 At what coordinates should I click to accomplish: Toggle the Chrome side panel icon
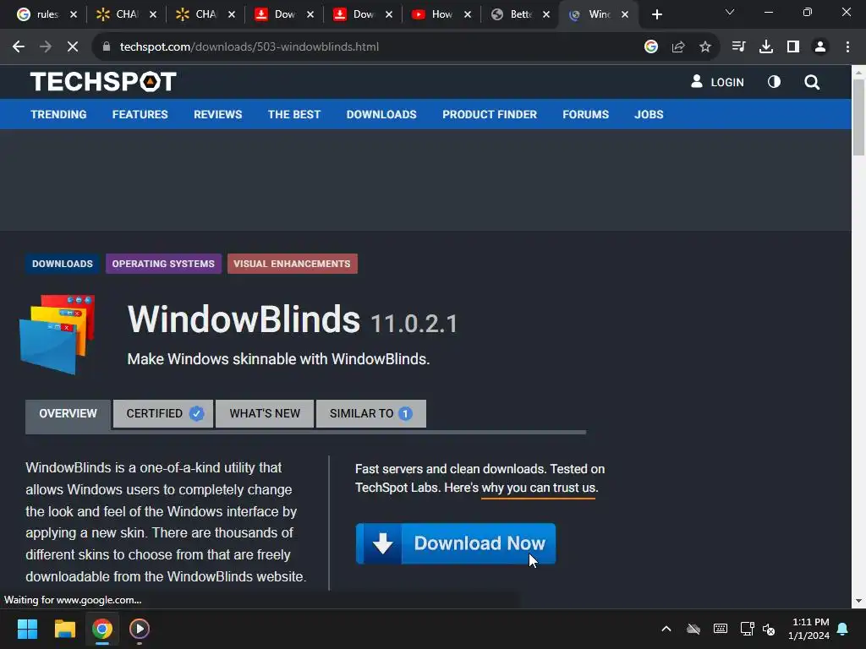coord(793,47)
